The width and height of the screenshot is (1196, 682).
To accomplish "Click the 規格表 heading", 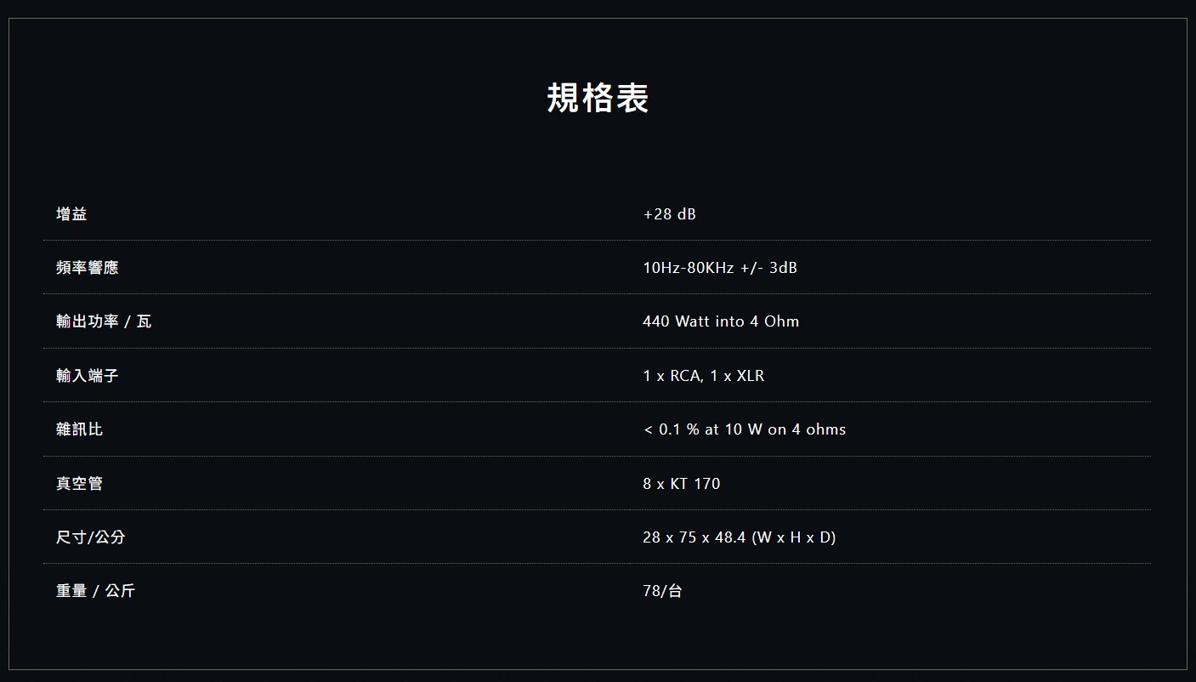I will point(598,99).
